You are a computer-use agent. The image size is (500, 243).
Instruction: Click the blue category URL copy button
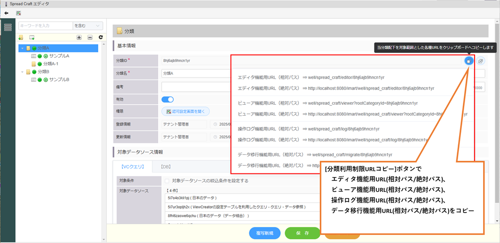468,61
